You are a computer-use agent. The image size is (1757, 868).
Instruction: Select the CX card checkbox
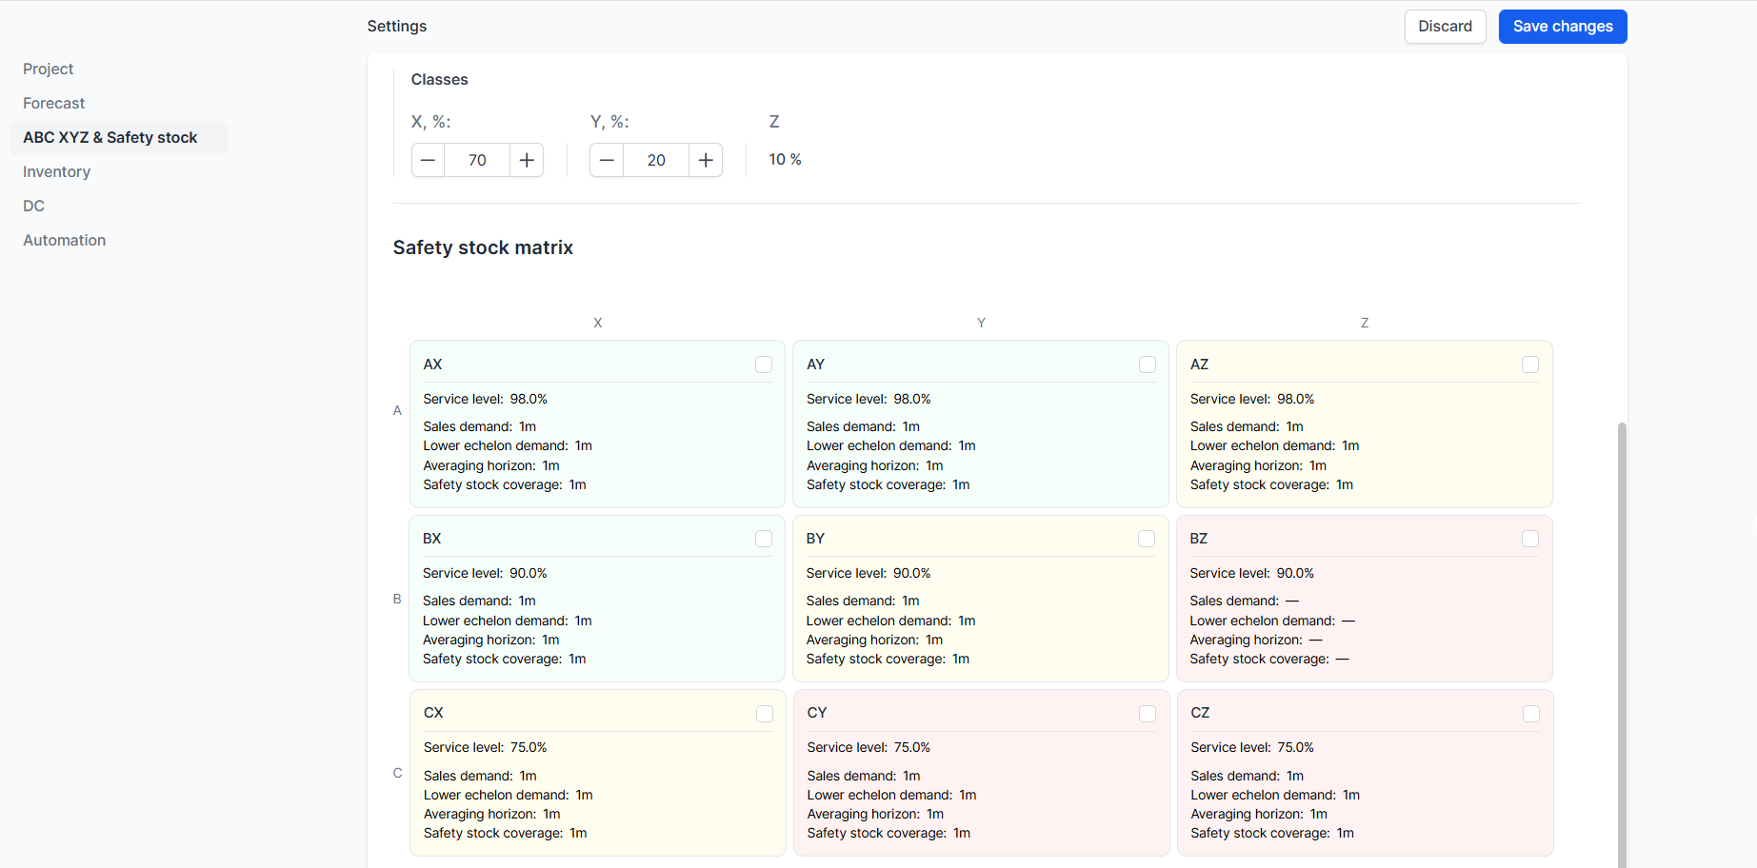click(x=765, y=714)
